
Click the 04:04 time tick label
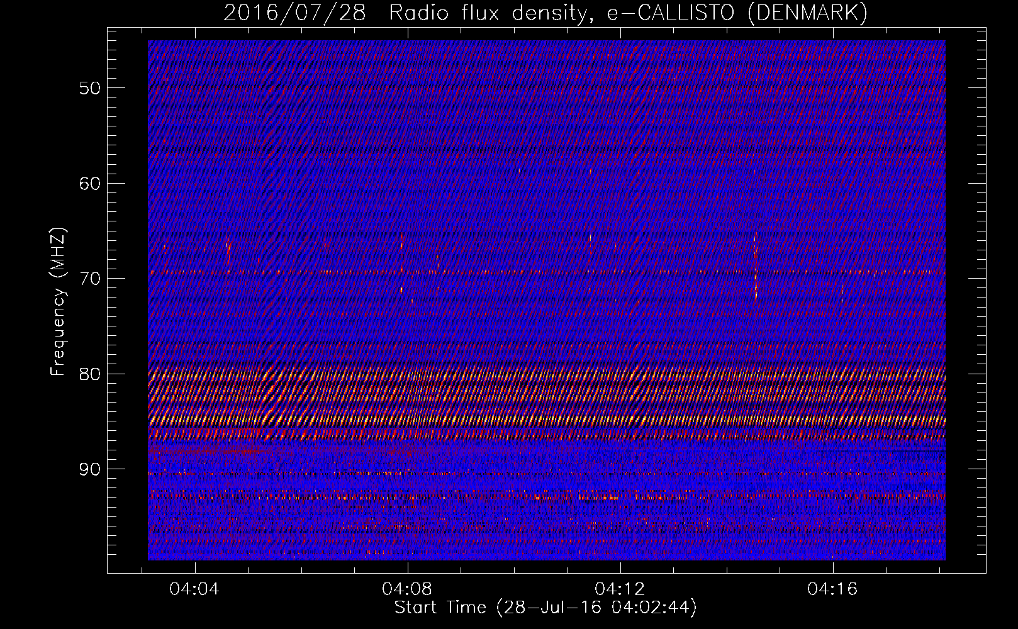click(x=194, y=589)
